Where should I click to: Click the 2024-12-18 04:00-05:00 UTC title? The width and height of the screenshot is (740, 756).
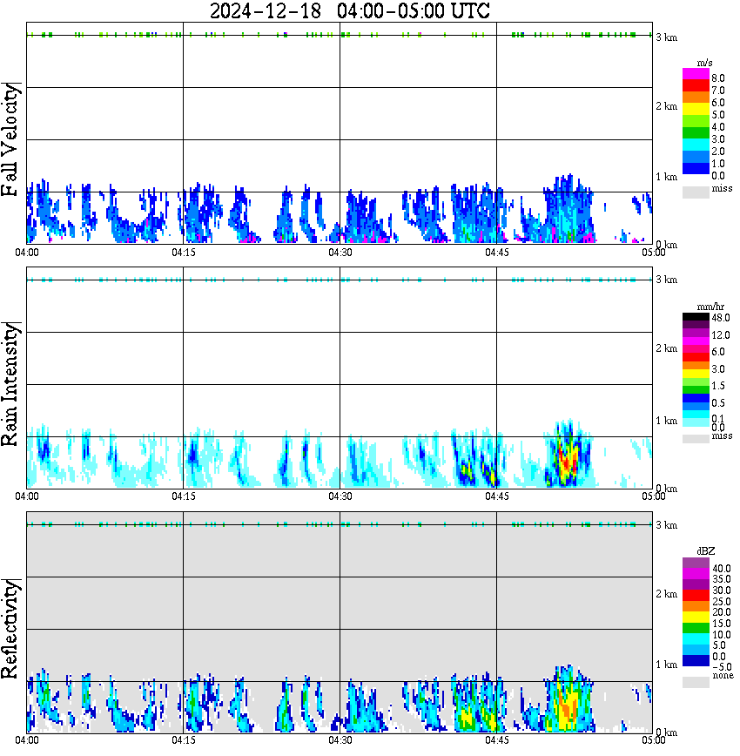(349, 10)
